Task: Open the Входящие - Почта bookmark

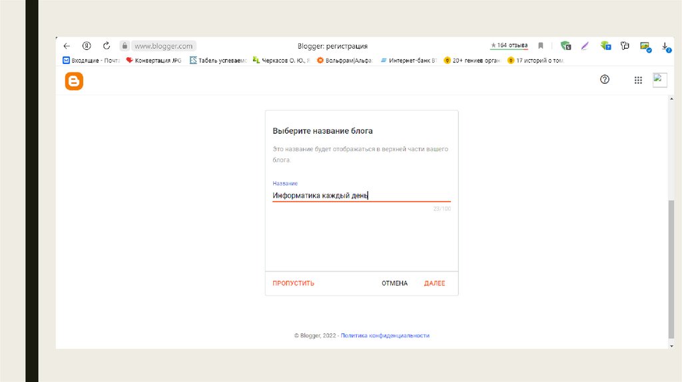Action: click(x=91, y=61)
